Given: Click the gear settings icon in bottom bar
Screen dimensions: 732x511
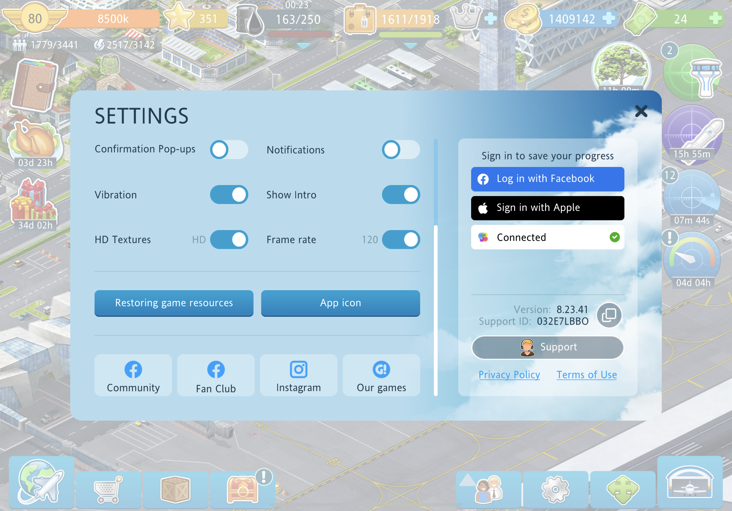Looking at the screenshot, I should pos(555,489).
